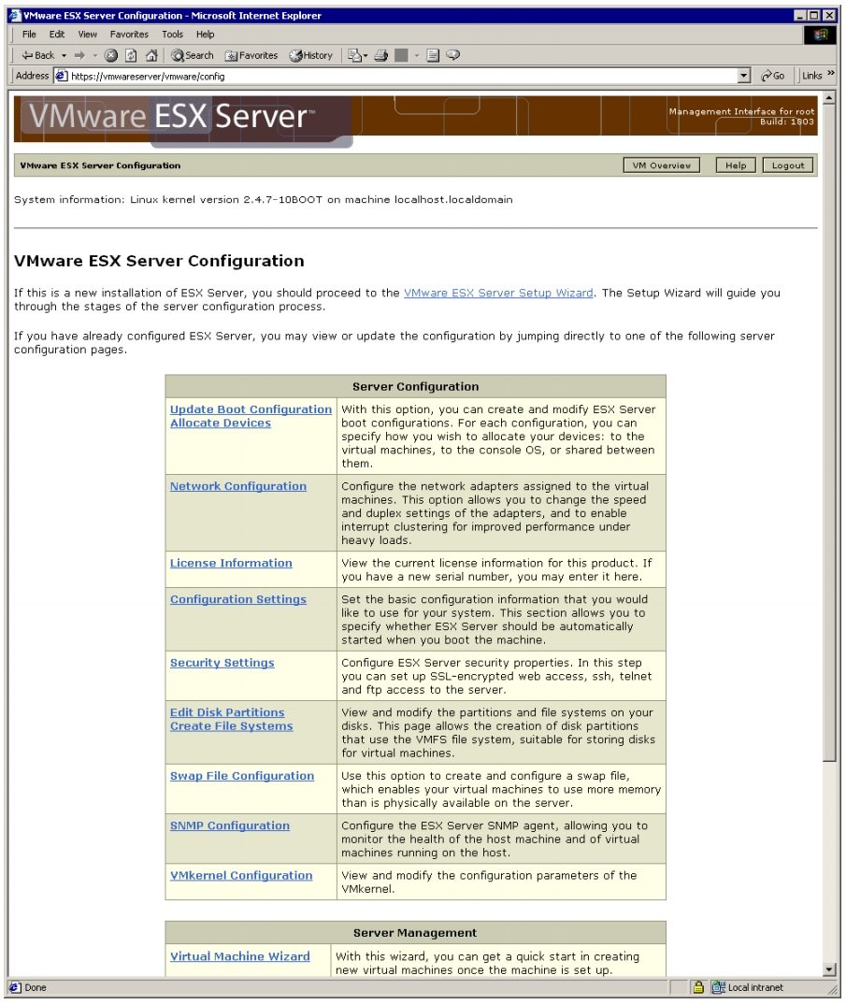Open the History panel

(x=310, y=54)
